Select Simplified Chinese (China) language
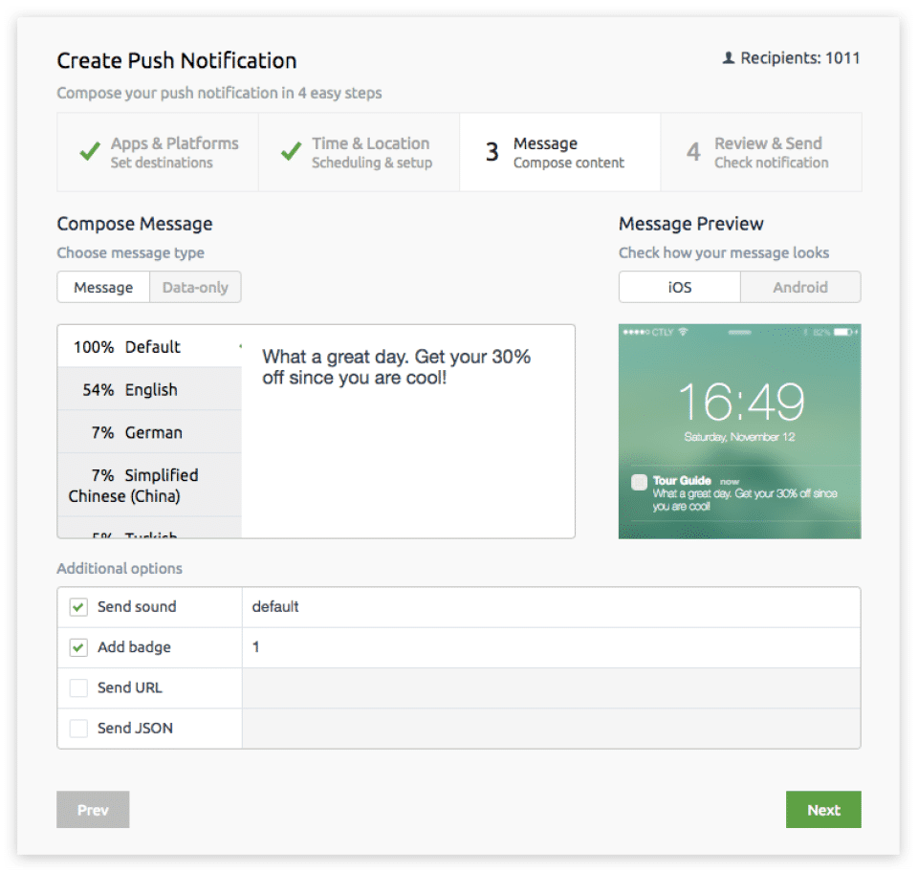 [x=150, y=486]
